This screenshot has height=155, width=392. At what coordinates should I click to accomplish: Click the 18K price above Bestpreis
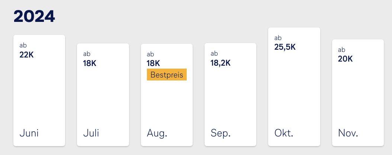click(154, 63)
